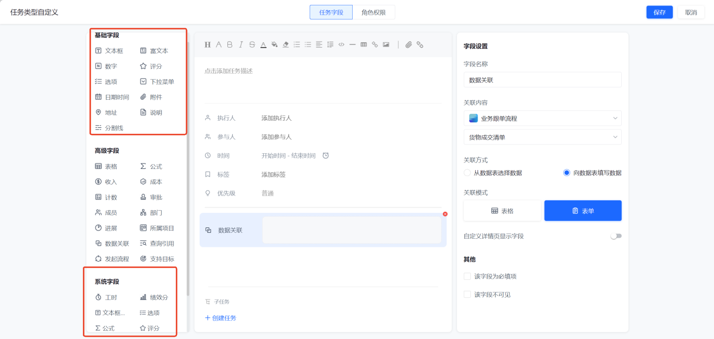
Task: Click the 取消 button
Action: pos(691,12)
